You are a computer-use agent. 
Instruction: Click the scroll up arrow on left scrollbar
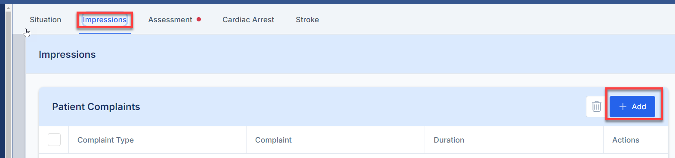click(8, 8)
